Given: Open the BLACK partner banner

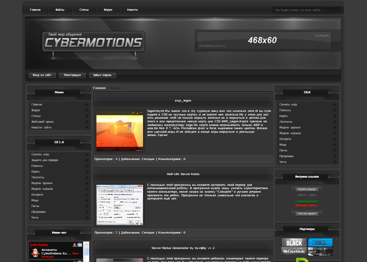Looking at the screenshot, I should [x=294, y=242].
